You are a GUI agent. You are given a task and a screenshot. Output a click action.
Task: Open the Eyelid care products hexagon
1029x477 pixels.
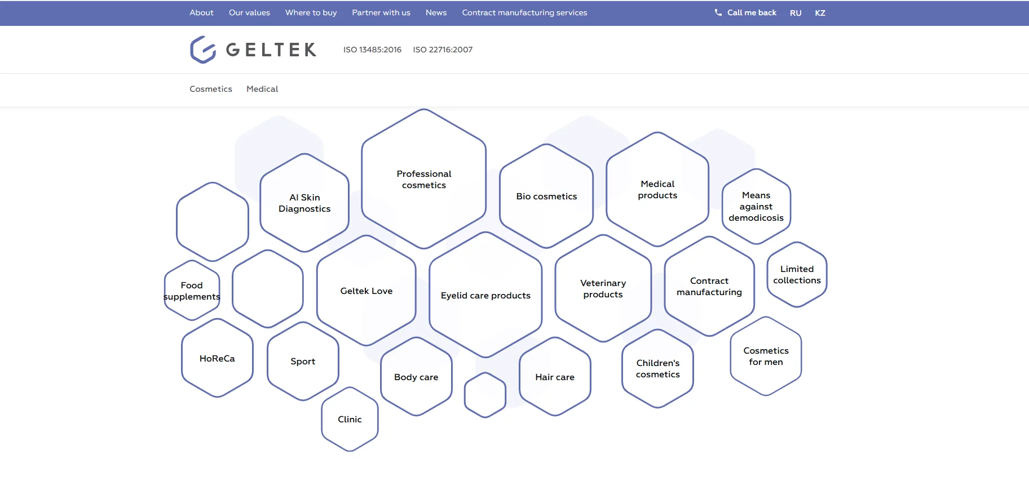[x=485, y=295]
